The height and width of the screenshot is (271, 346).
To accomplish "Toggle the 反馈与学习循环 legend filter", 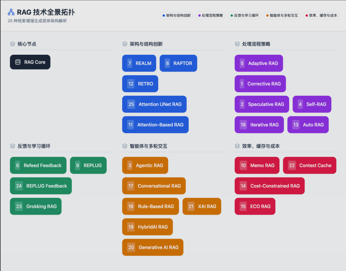I will 244,15.
